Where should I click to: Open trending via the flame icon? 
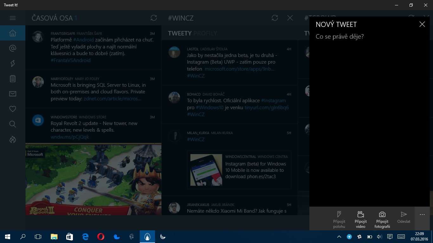(x=13, y=139)
